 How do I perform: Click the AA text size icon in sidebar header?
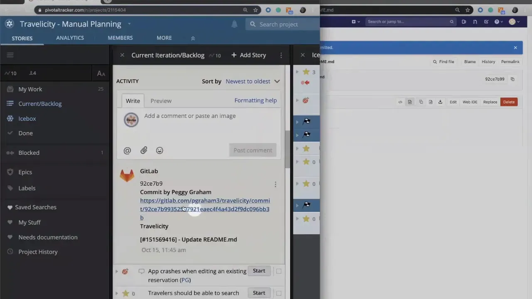101,74
